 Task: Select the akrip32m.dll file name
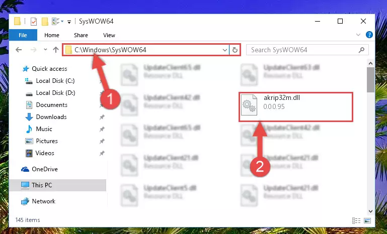tap(282, 98)
